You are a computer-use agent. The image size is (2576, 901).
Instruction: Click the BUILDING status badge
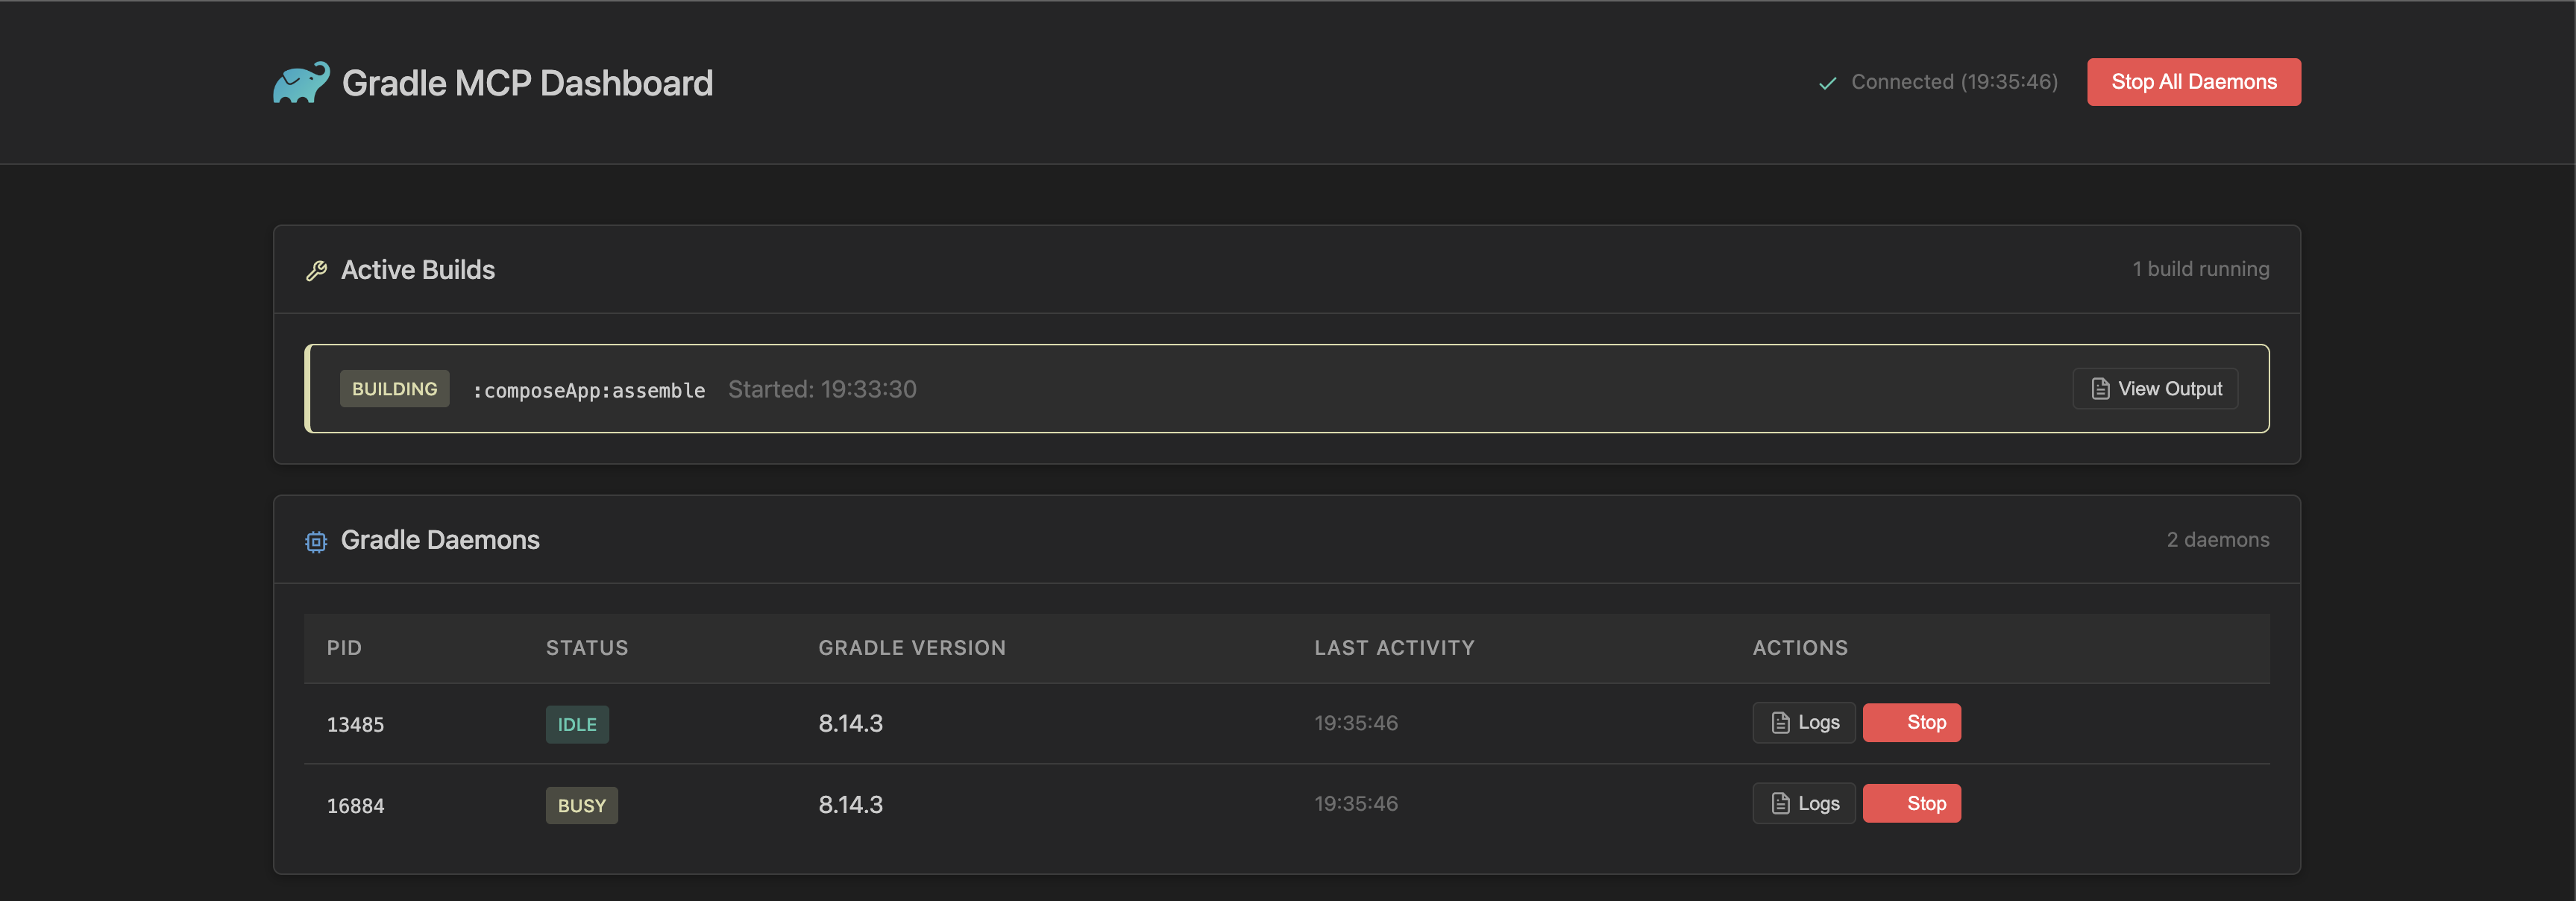pos(394,388)
